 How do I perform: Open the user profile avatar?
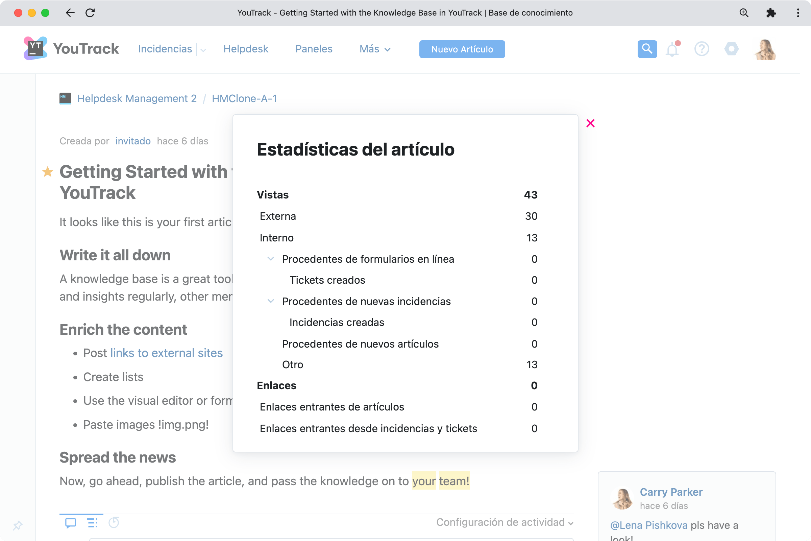tap(765, 50)
